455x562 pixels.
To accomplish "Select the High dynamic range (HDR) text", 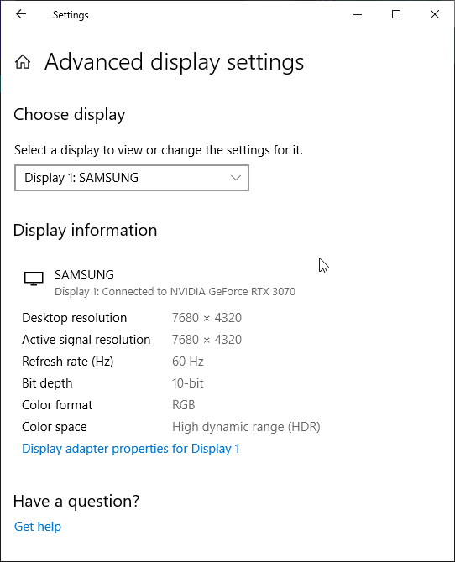I will (x=246, y=427).
